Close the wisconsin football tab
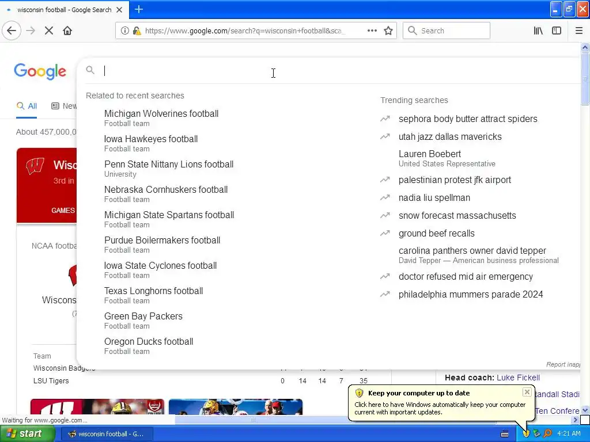The image size is (590, 442). coord(119,10)
